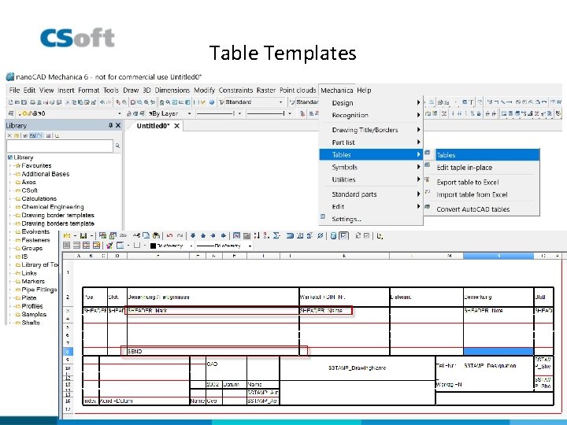This screenshot has width=567, height=425.
Task: Select the Additional Bases folder
Action: (45, 174)
